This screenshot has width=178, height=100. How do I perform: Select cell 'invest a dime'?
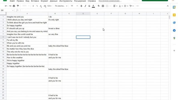tap(55, 28)
